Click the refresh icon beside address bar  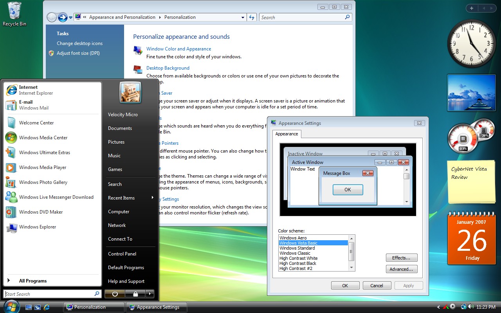(x=252, y=17)
